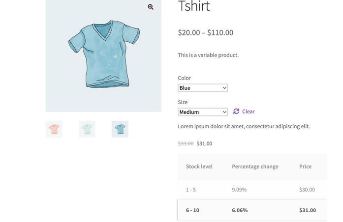Viewport: 343px width, 222px height.
Task: Click the crossed-out $33.00 price
Action: pos(186,143)
